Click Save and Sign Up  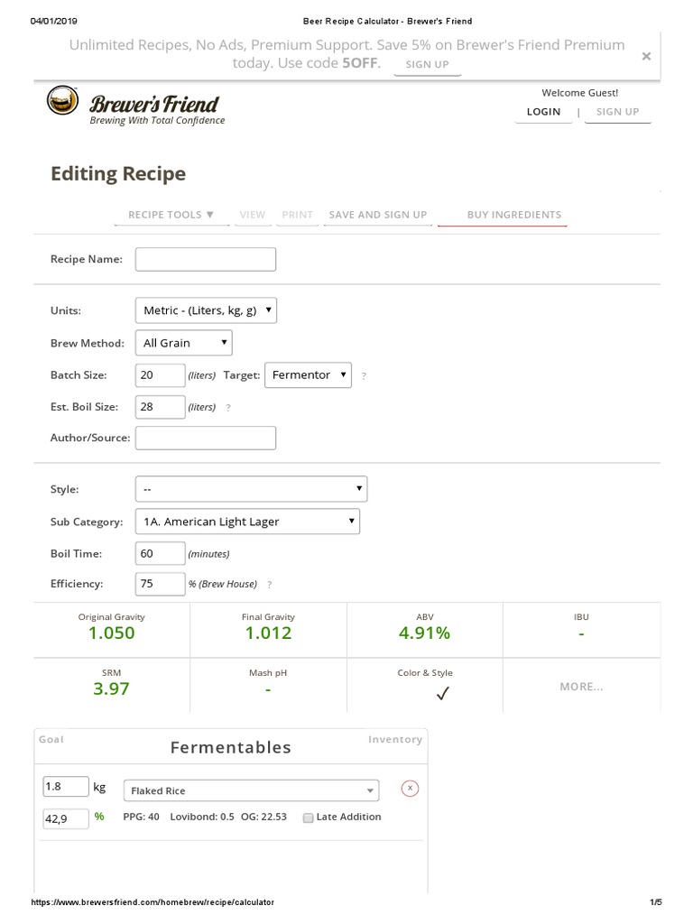pos(378,215)
